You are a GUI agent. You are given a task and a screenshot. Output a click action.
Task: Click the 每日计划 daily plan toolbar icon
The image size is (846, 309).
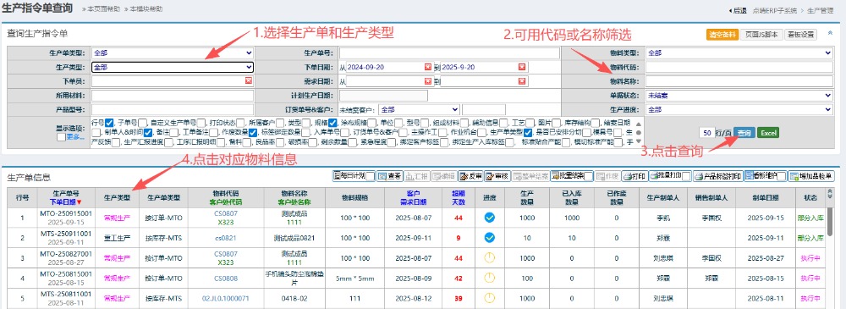pos(354,176)
